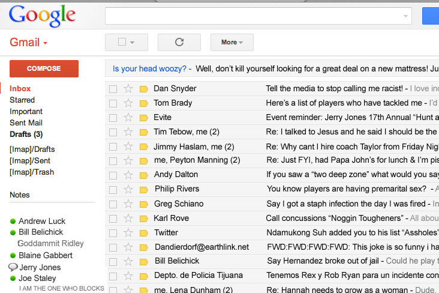The image size is (439, 293).
Task: Open email 'Say I got a staph infection'
Action: point(346,204)
